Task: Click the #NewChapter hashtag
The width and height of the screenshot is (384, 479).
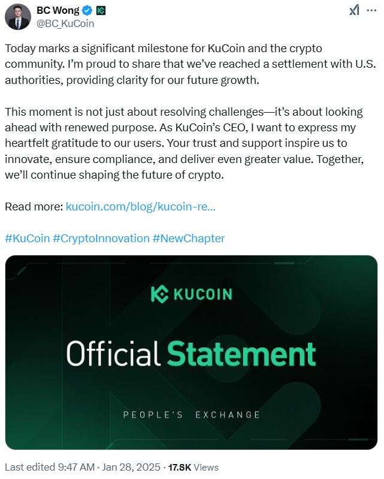Action: 188,238
